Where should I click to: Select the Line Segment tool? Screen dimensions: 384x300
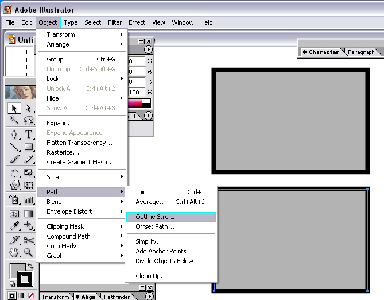coord(14,147)
